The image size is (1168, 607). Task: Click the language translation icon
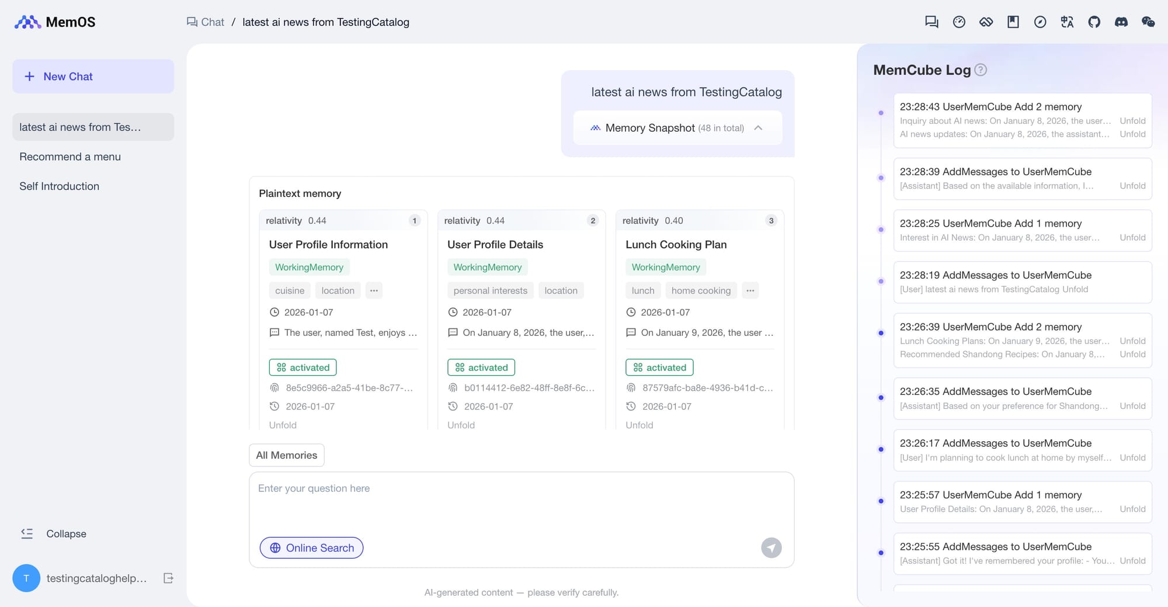click(1067, 22)
